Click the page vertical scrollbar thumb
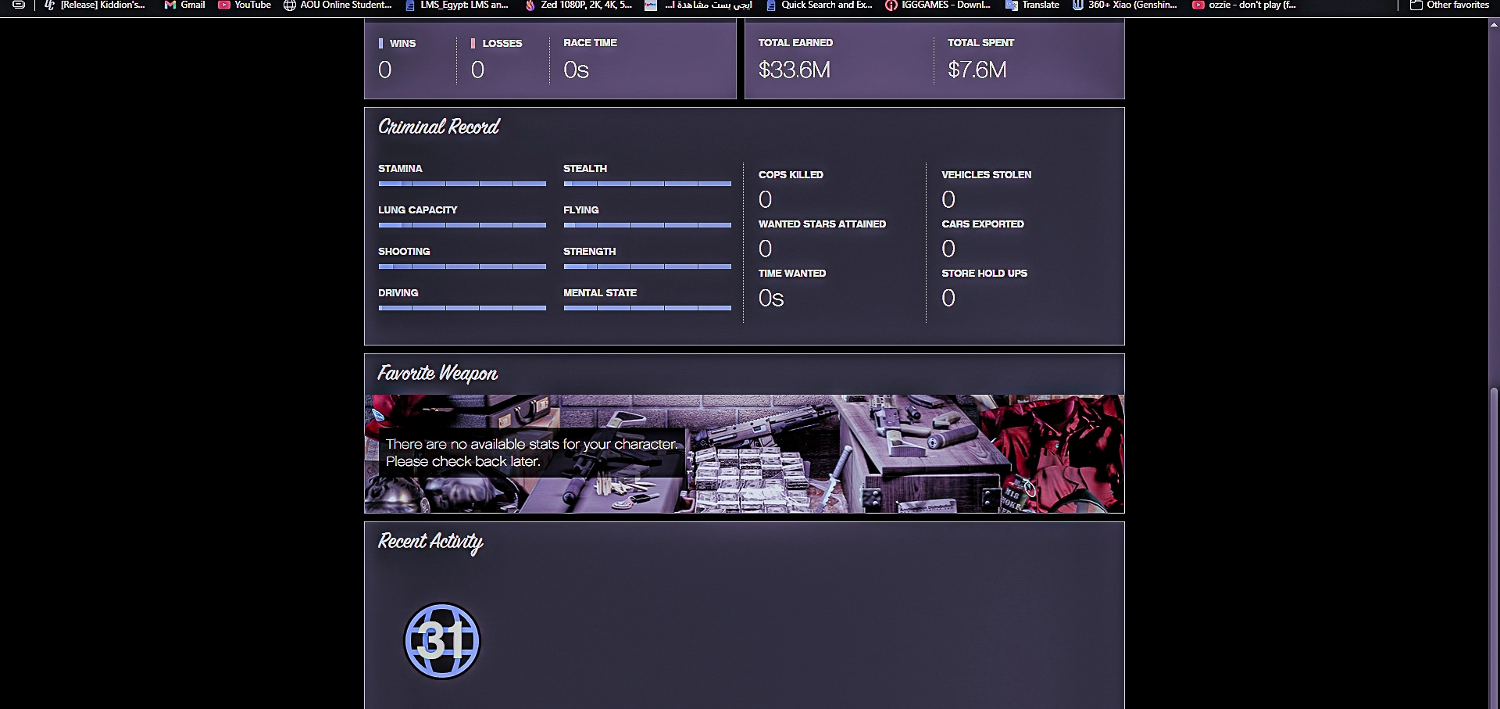Viewport: 1500px width, 709px height. 1494,547
